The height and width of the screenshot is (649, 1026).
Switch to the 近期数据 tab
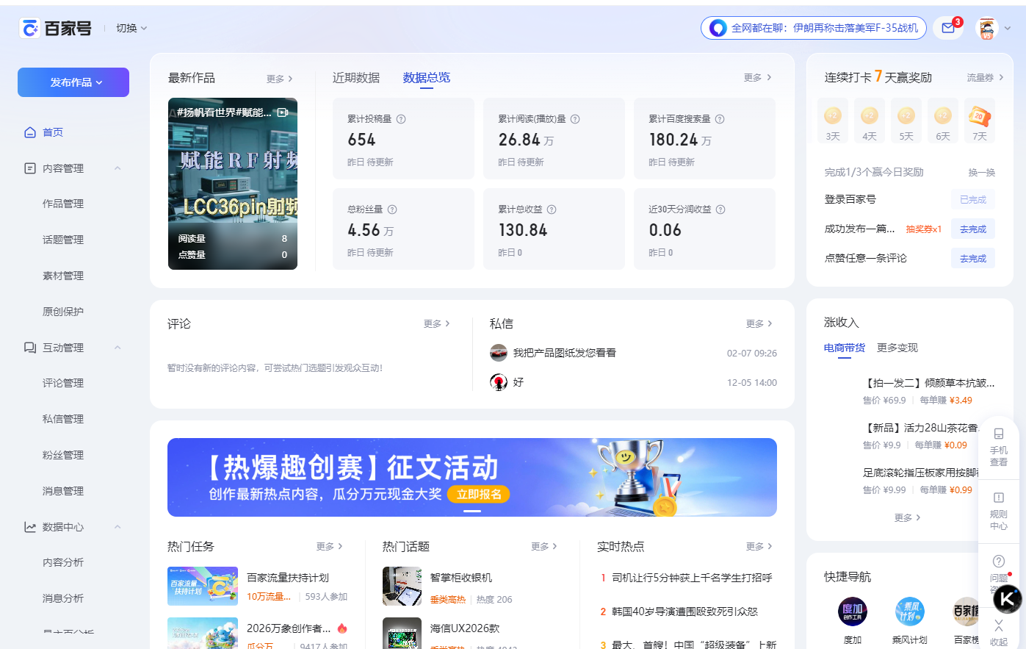click(356, 78)
